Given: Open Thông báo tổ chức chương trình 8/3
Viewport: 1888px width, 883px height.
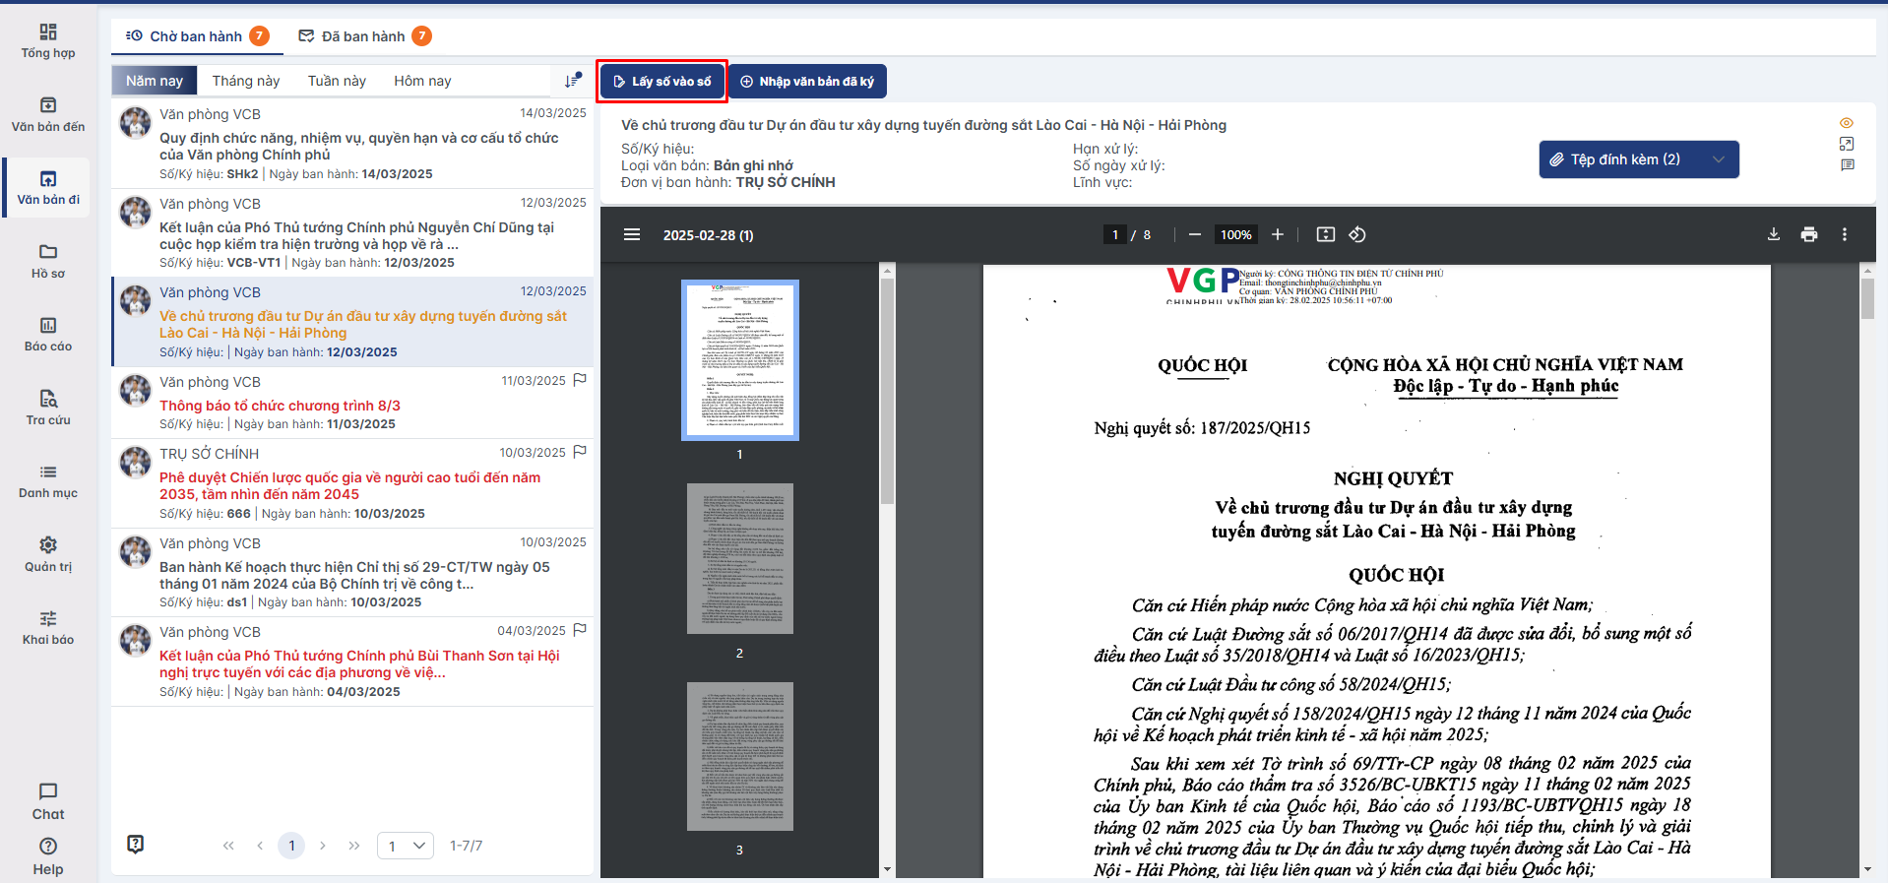Looking at the screenshot, I should click(352, 403).
